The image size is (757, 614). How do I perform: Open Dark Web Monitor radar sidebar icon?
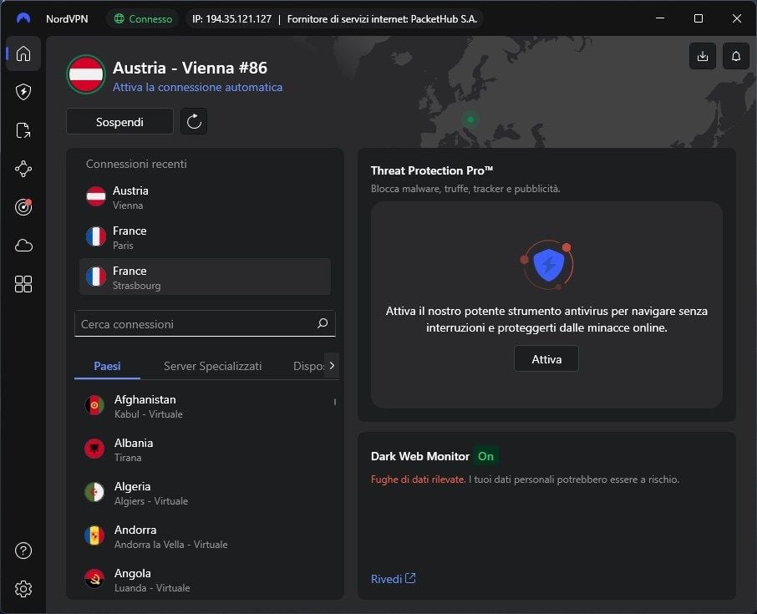point(23,207)
